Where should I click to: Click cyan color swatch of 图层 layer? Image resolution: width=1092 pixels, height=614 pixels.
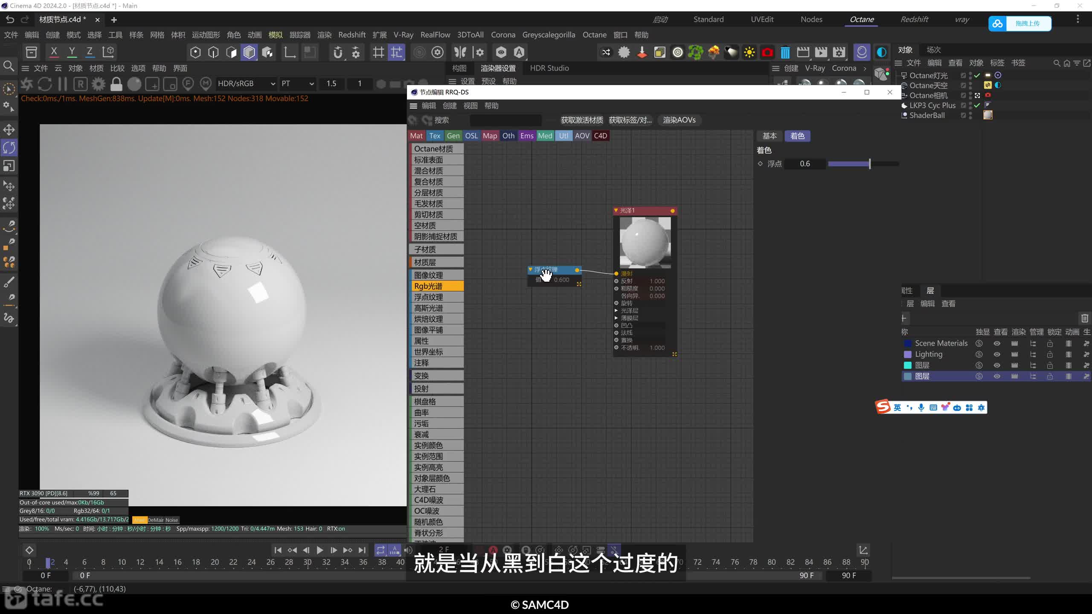pos(908,365)
